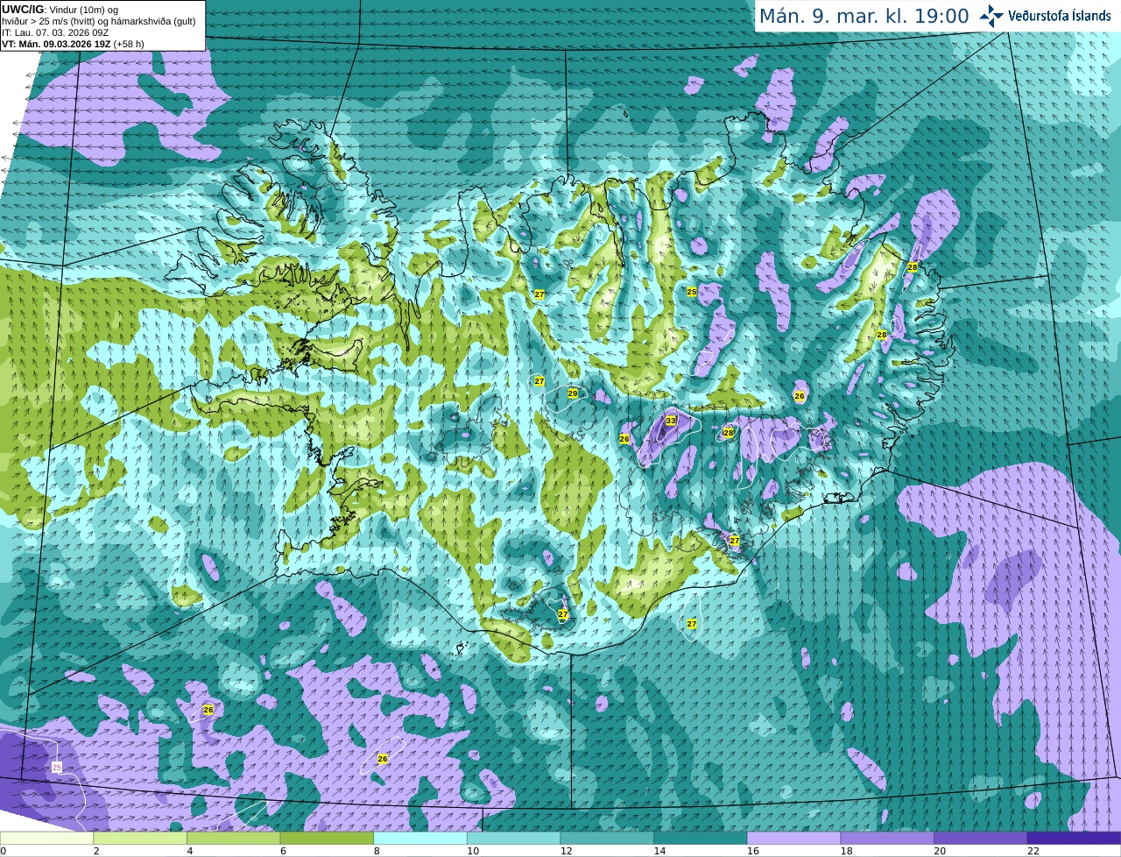Click the yellow gust label 25

[692, 292]
